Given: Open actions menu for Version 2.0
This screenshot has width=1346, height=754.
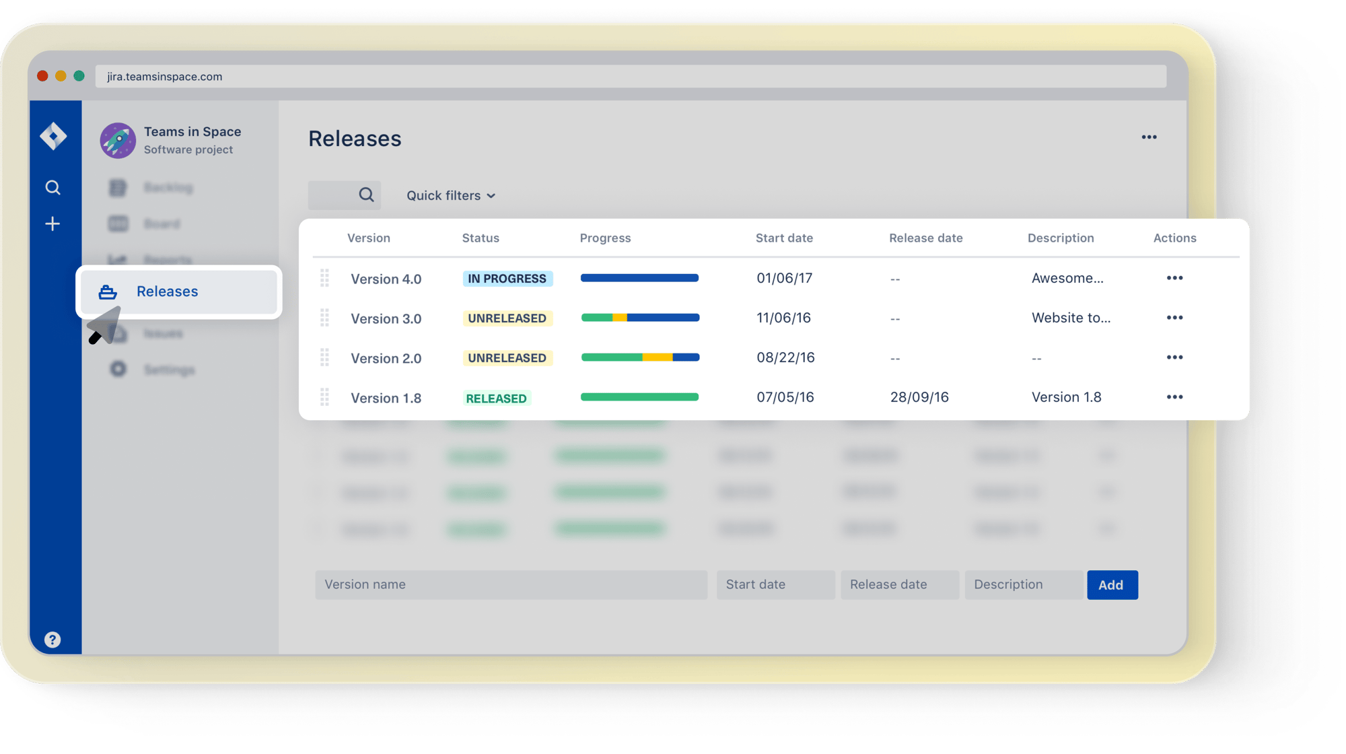Looking at the screenshot, I should tap(1174, 357).
